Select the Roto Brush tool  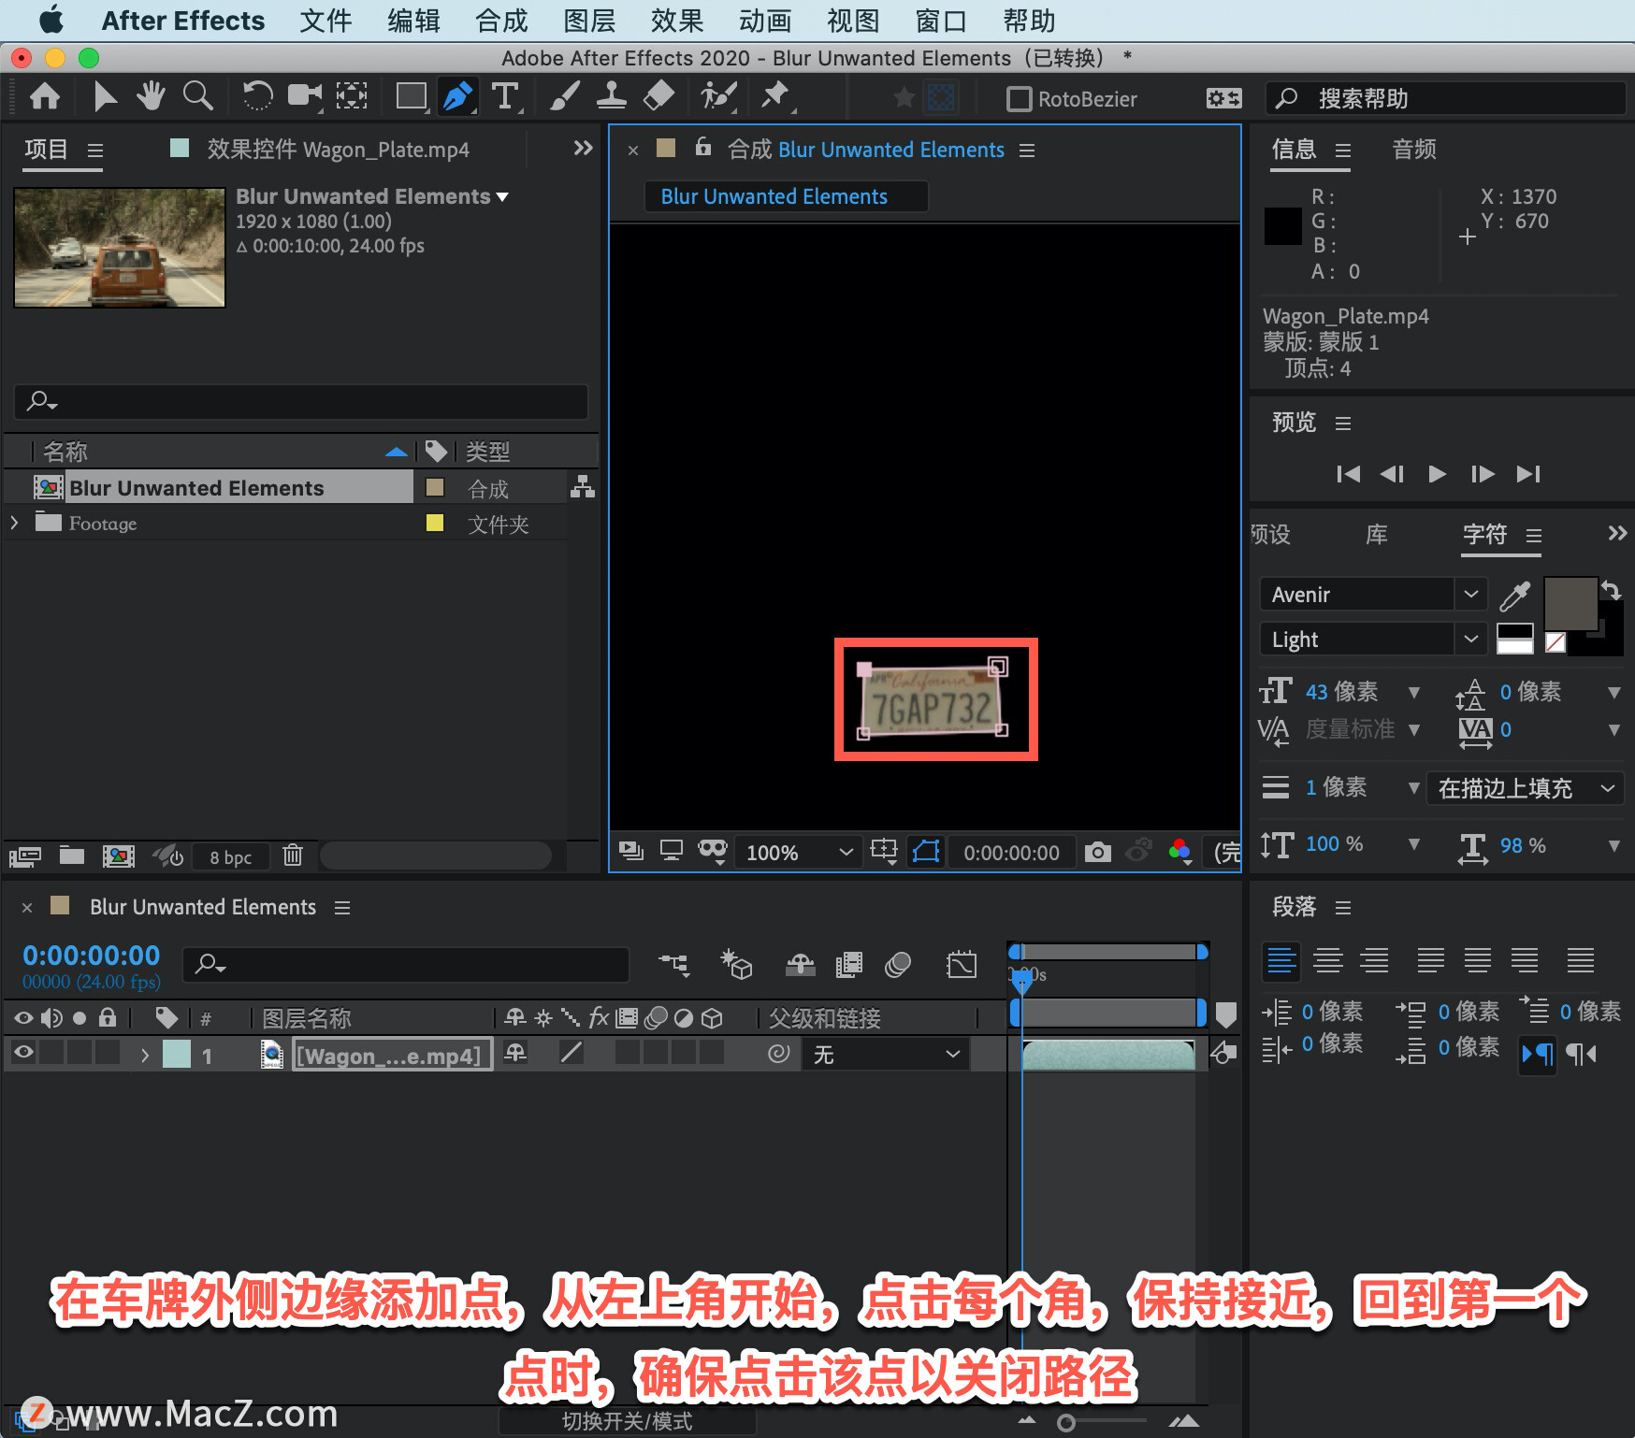coord(719,96)
